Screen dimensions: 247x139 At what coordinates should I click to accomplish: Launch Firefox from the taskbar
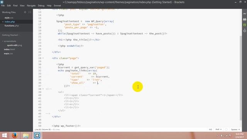pos(15,136)
